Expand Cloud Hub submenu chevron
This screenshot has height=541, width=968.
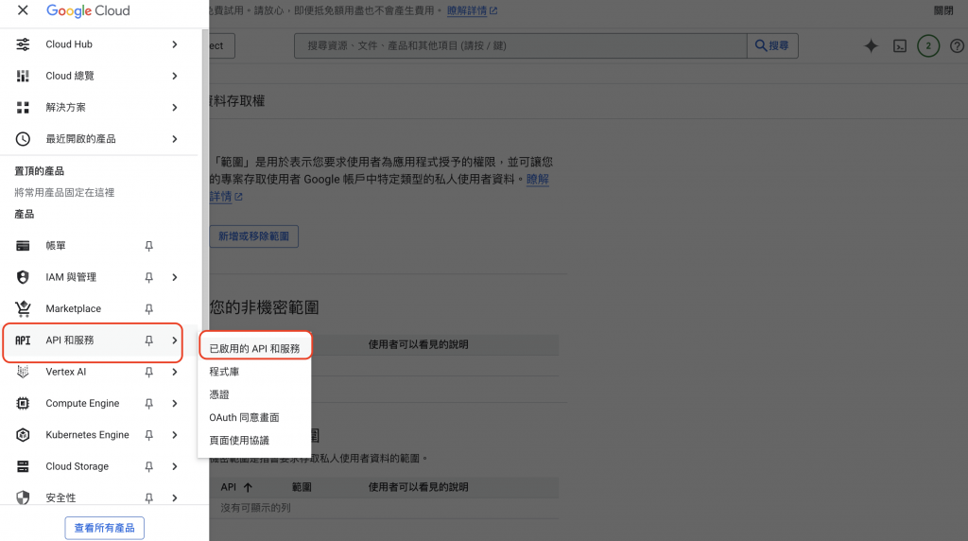(x=175, y=44)
